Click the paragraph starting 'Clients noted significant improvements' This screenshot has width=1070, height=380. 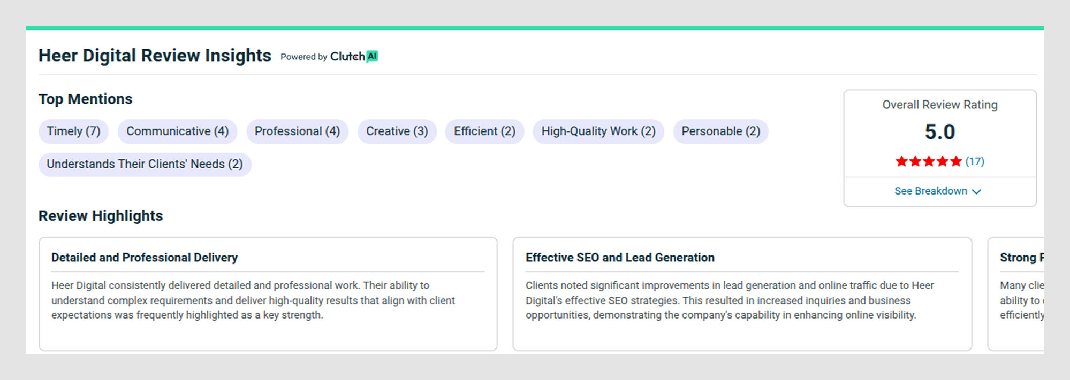(x=730, y=300)
